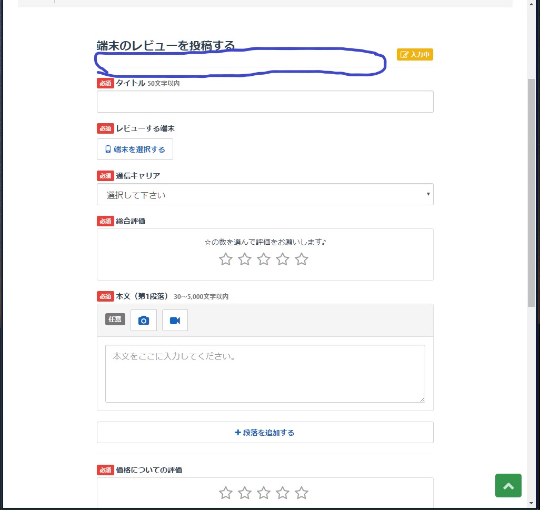
Task: Click the video upload camera icon
Action: [x=175, y=321]
